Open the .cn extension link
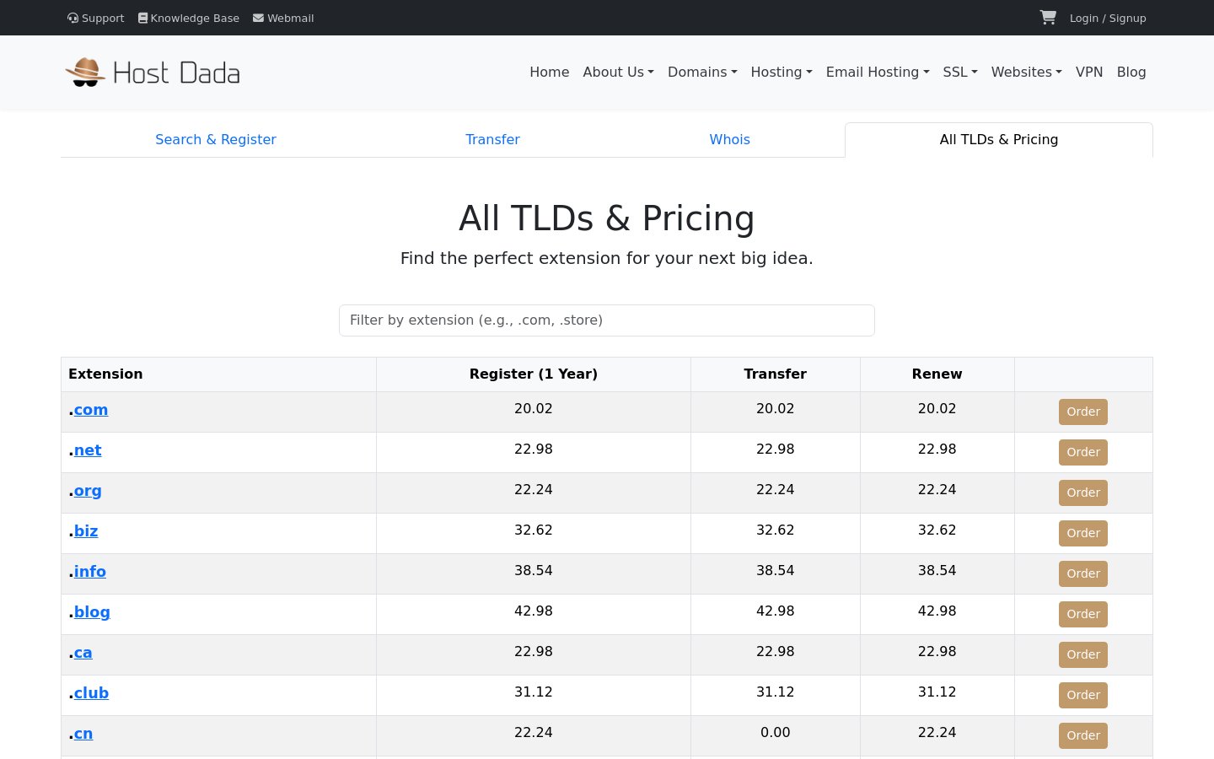 click(x=83, y=734)
